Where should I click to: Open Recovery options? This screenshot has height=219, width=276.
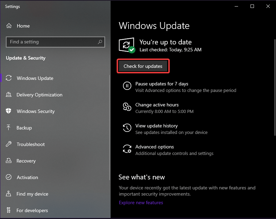click(x=26, y=161)
